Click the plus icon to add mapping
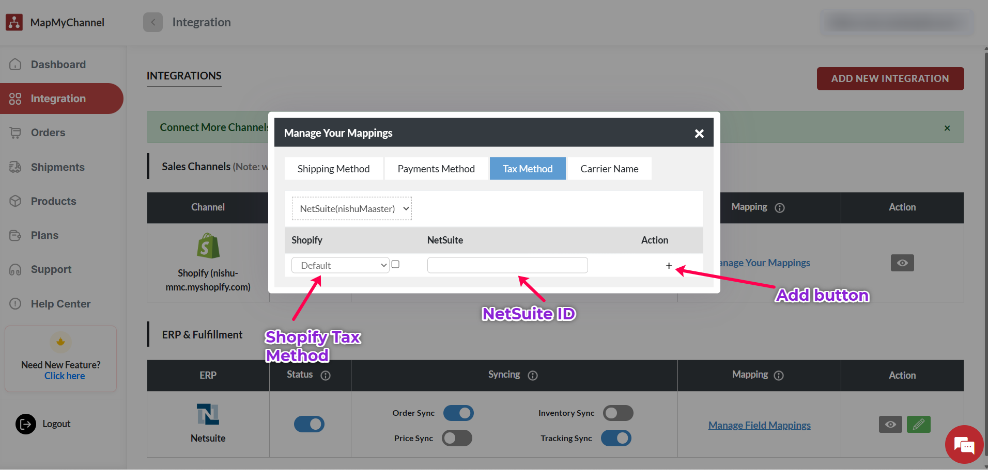This screenshot has height=470, width=988. coord(669,266)
